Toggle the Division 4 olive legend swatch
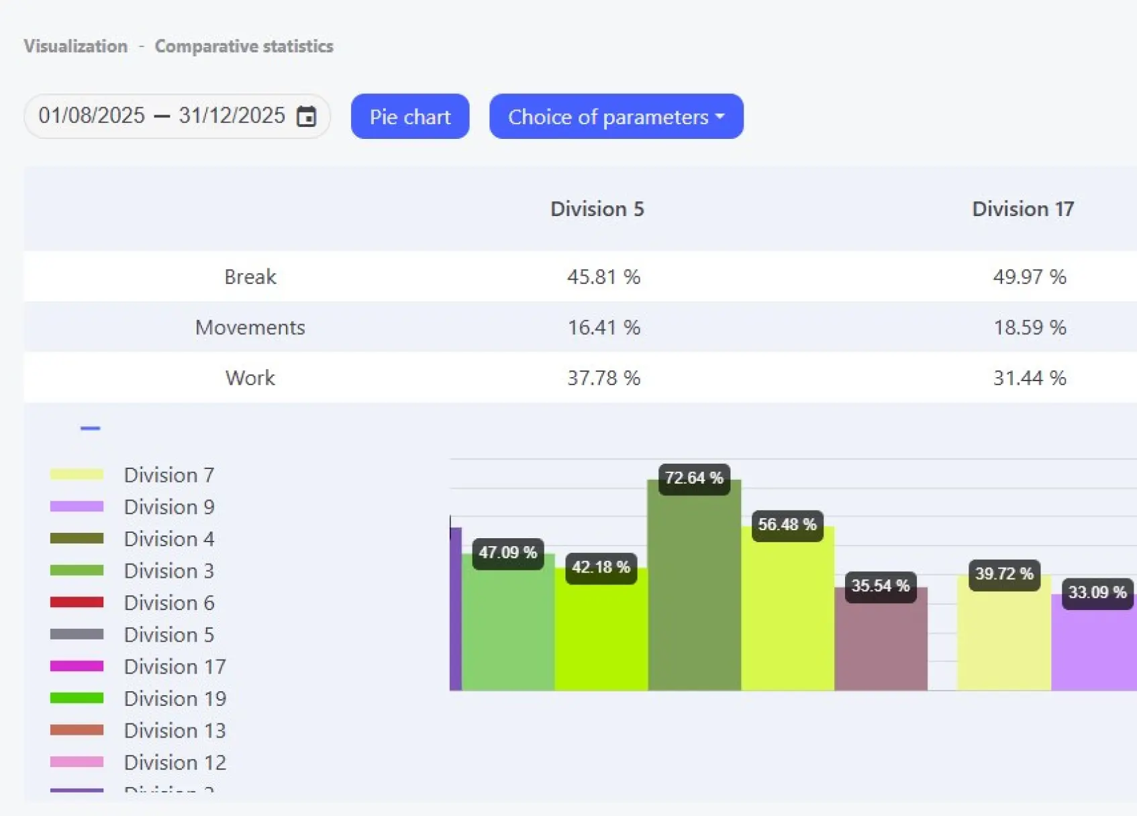This screenshot has height=816, width=1137. [x=77, y=538]
